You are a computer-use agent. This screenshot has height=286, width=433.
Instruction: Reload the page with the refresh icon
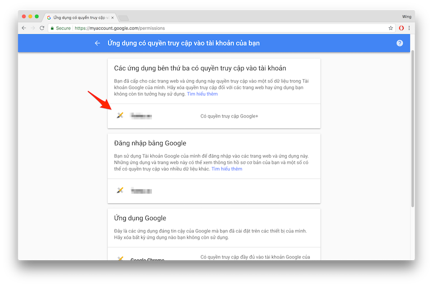42,28
